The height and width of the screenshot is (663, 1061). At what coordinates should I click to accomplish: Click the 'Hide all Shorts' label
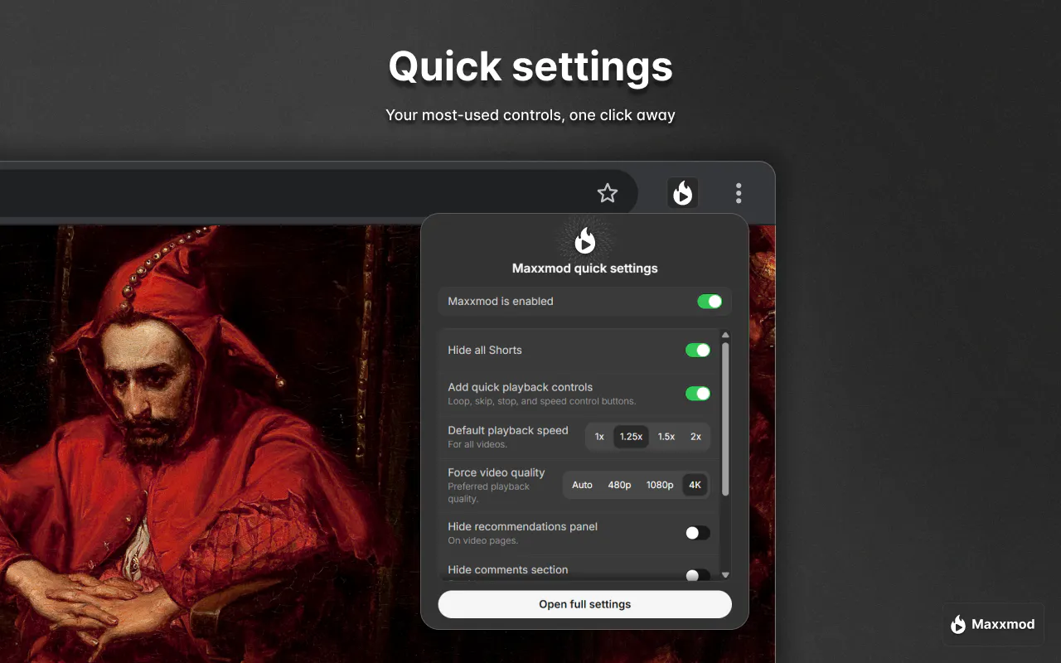(x=485, y=350)
